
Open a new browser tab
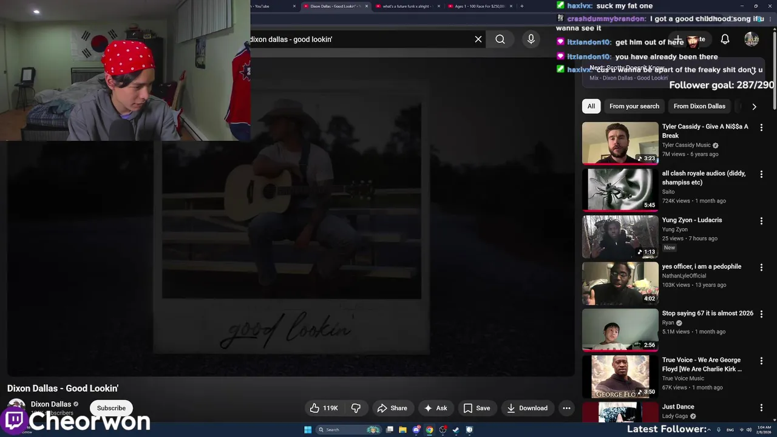[x=521, y=6]
